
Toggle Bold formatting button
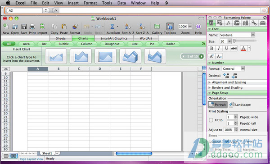click(211, 49)
